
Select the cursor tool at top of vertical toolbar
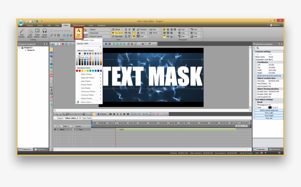pyautogui.click(x=51, y=49)
